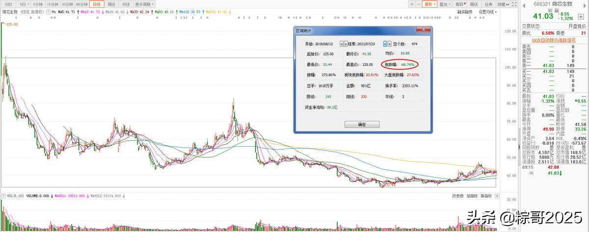Select the MA60:40.11 indicator label
Viewport: 589px width, 232px height.
click(165, 11)
